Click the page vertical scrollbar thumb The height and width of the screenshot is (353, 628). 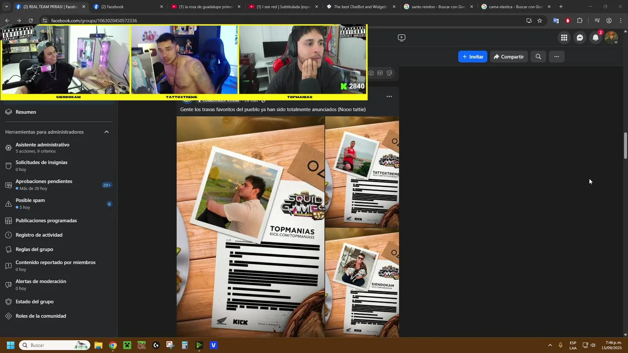625,146
